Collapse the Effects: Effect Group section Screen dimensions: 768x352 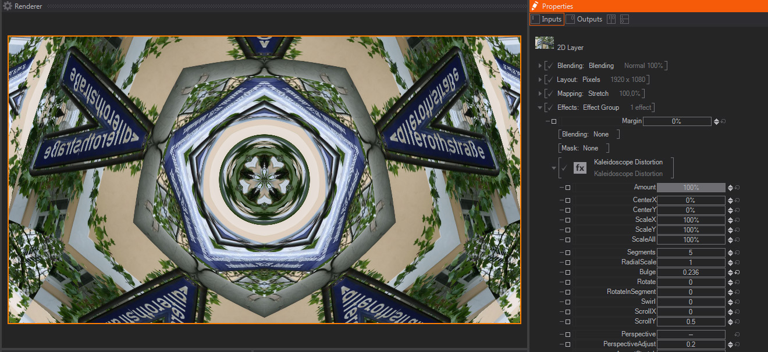pos(541,107)
